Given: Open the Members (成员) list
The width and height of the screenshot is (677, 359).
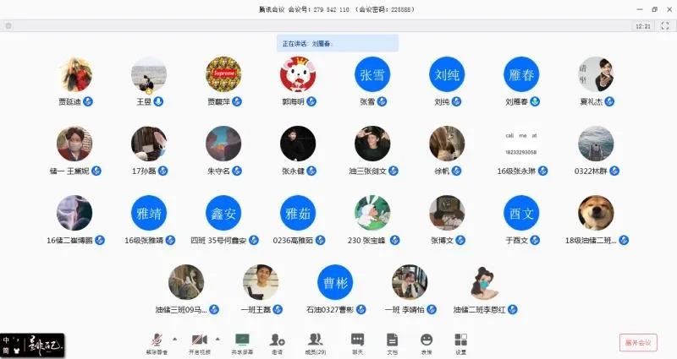Looking at the screenshot, I should coord(315,341).
